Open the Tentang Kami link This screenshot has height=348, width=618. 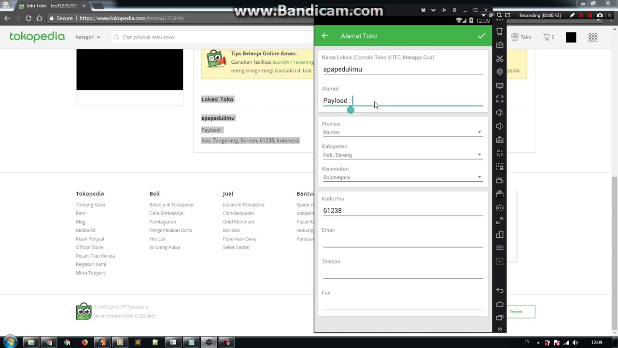click(x=90, y=205)
